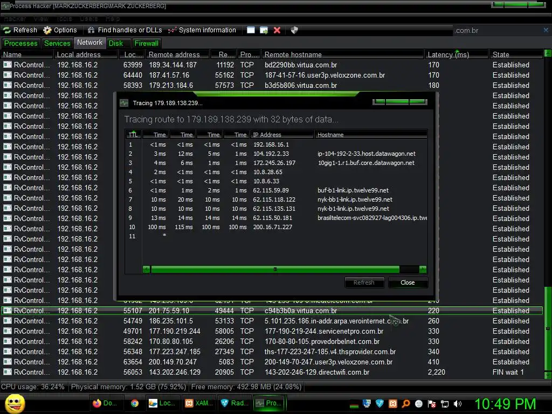The image size is (552, 414).
Task: Click the tracing list horizontal scrollbar thumb
Action: 275,270
